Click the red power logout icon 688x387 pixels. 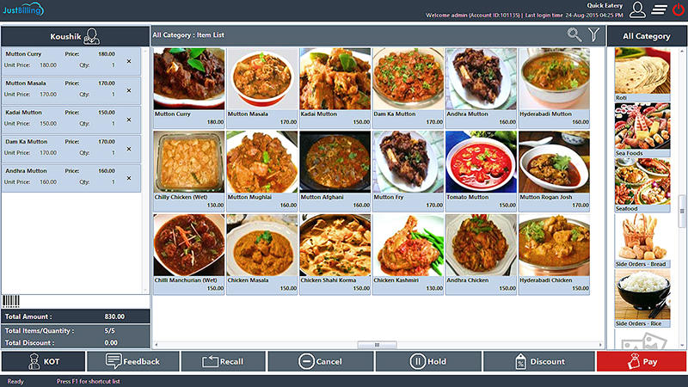(x=679, y=9)
